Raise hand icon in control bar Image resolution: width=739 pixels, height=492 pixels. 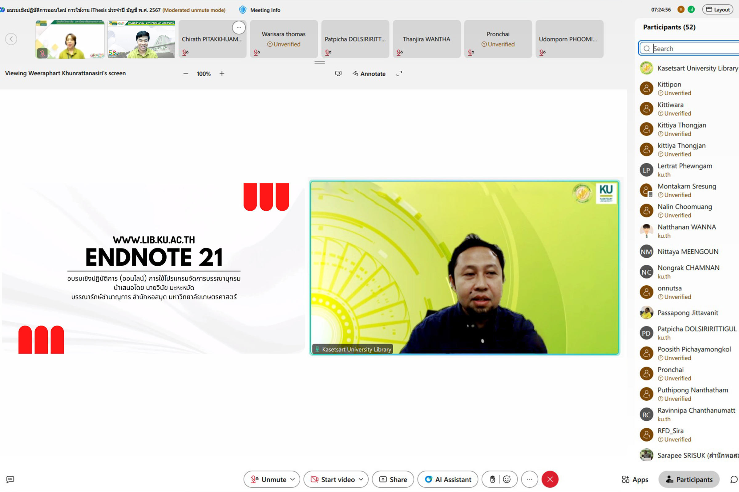(x=492, y=479)
